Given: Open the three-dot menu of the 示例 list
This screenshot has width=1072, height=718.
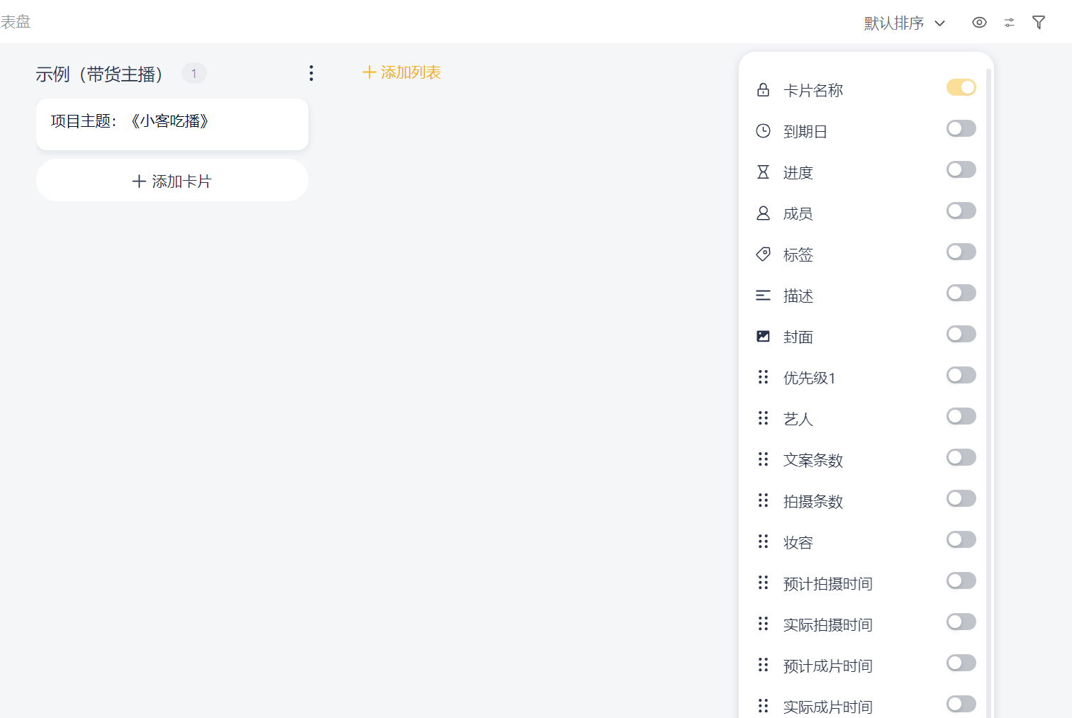Looking at the screenshot, I should 311,73.
